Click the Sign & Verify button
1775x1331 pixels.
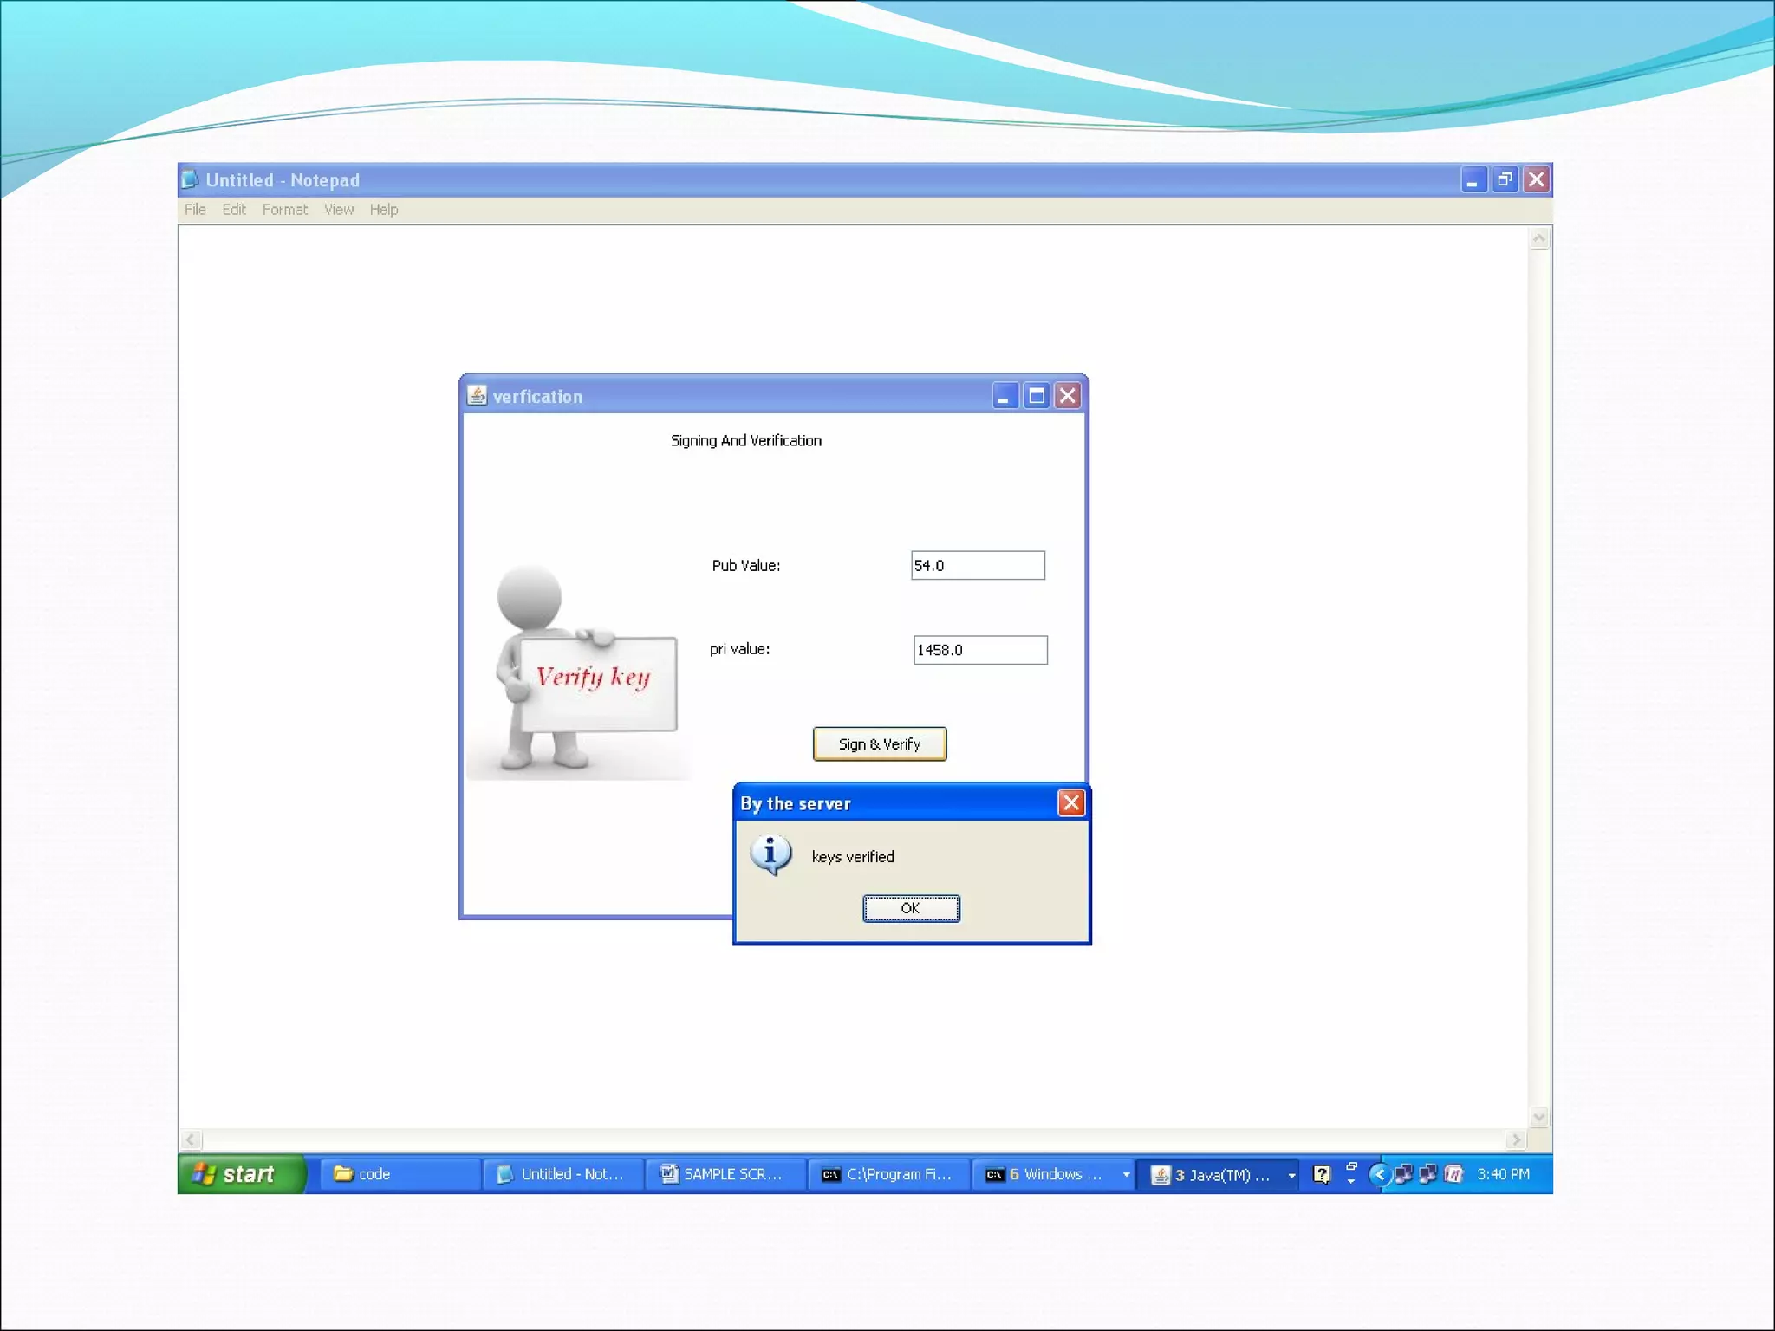tap(879, 744)
